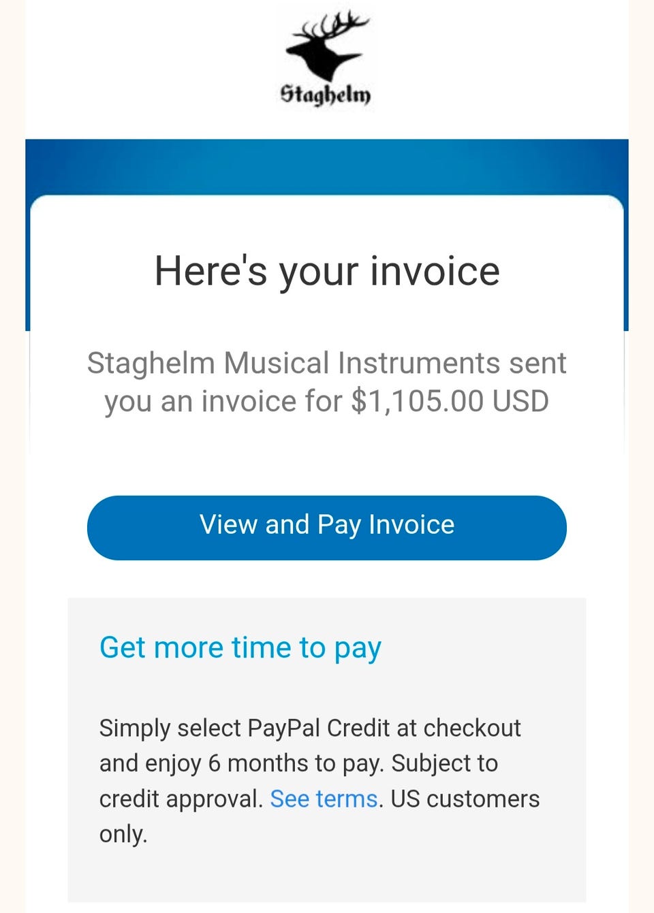Select the Get more time to pay heading
The height and width of the screenshot is (913, 654).
tap(240, 648)
